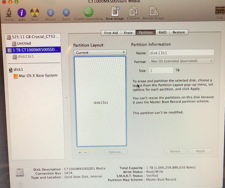Click the Revert button
Viewport: 225px width, 188px height.
(175, 151)
